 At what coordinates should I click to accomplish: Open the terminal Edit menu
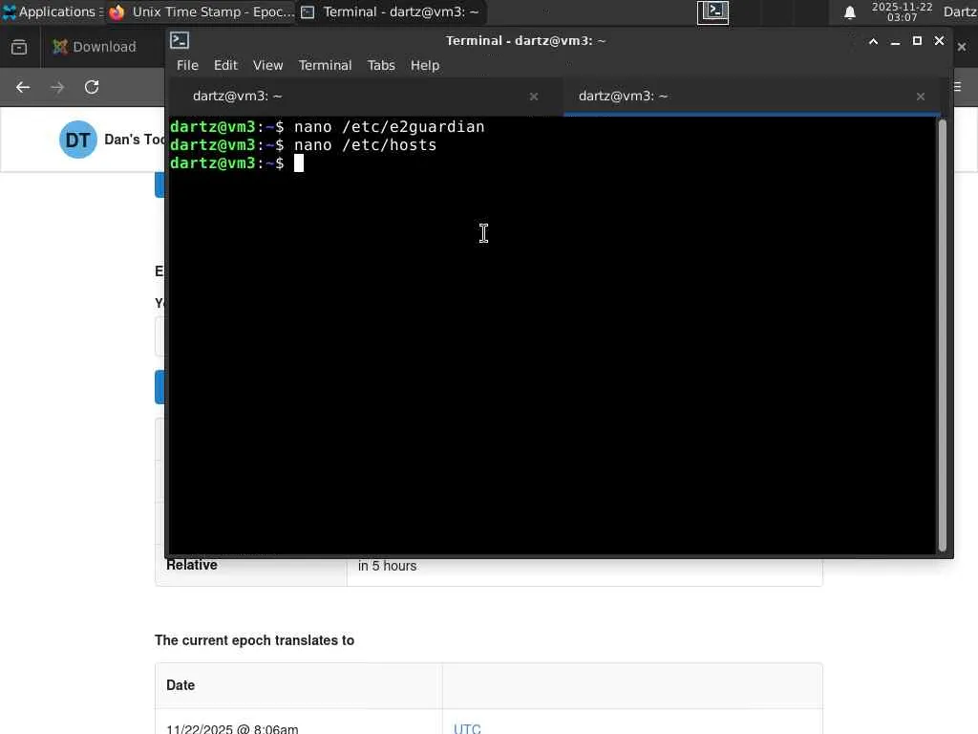[x=225, y=65]
